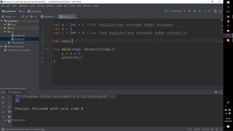
Task: Run main function from gutter arrow
Action: (x=47, y=49)
